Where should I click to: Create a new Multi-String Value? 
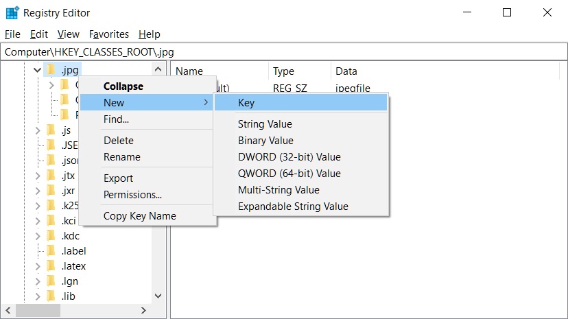click(301, 190)
